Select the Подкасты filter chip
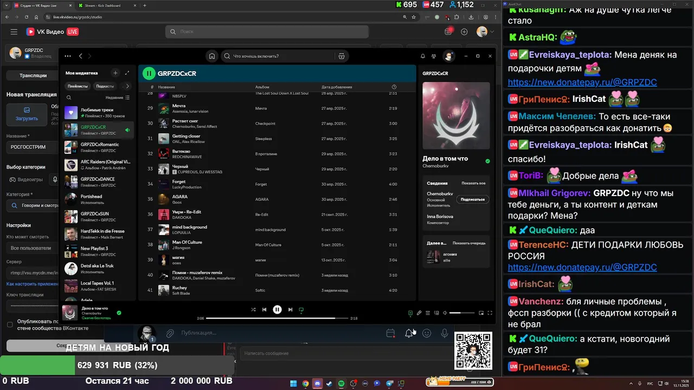The height and width of the screenshot is (390, 694). tap(105, 86)
